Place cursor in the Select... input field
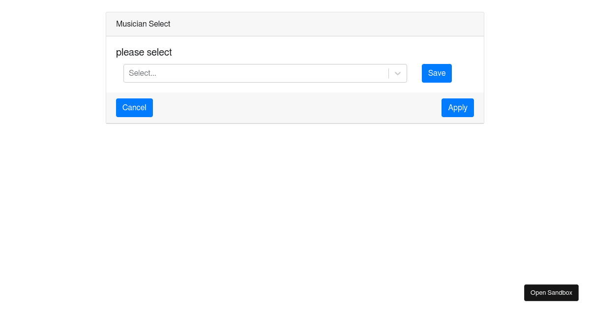Screen dimensions: 590x310 coord(221,73)
